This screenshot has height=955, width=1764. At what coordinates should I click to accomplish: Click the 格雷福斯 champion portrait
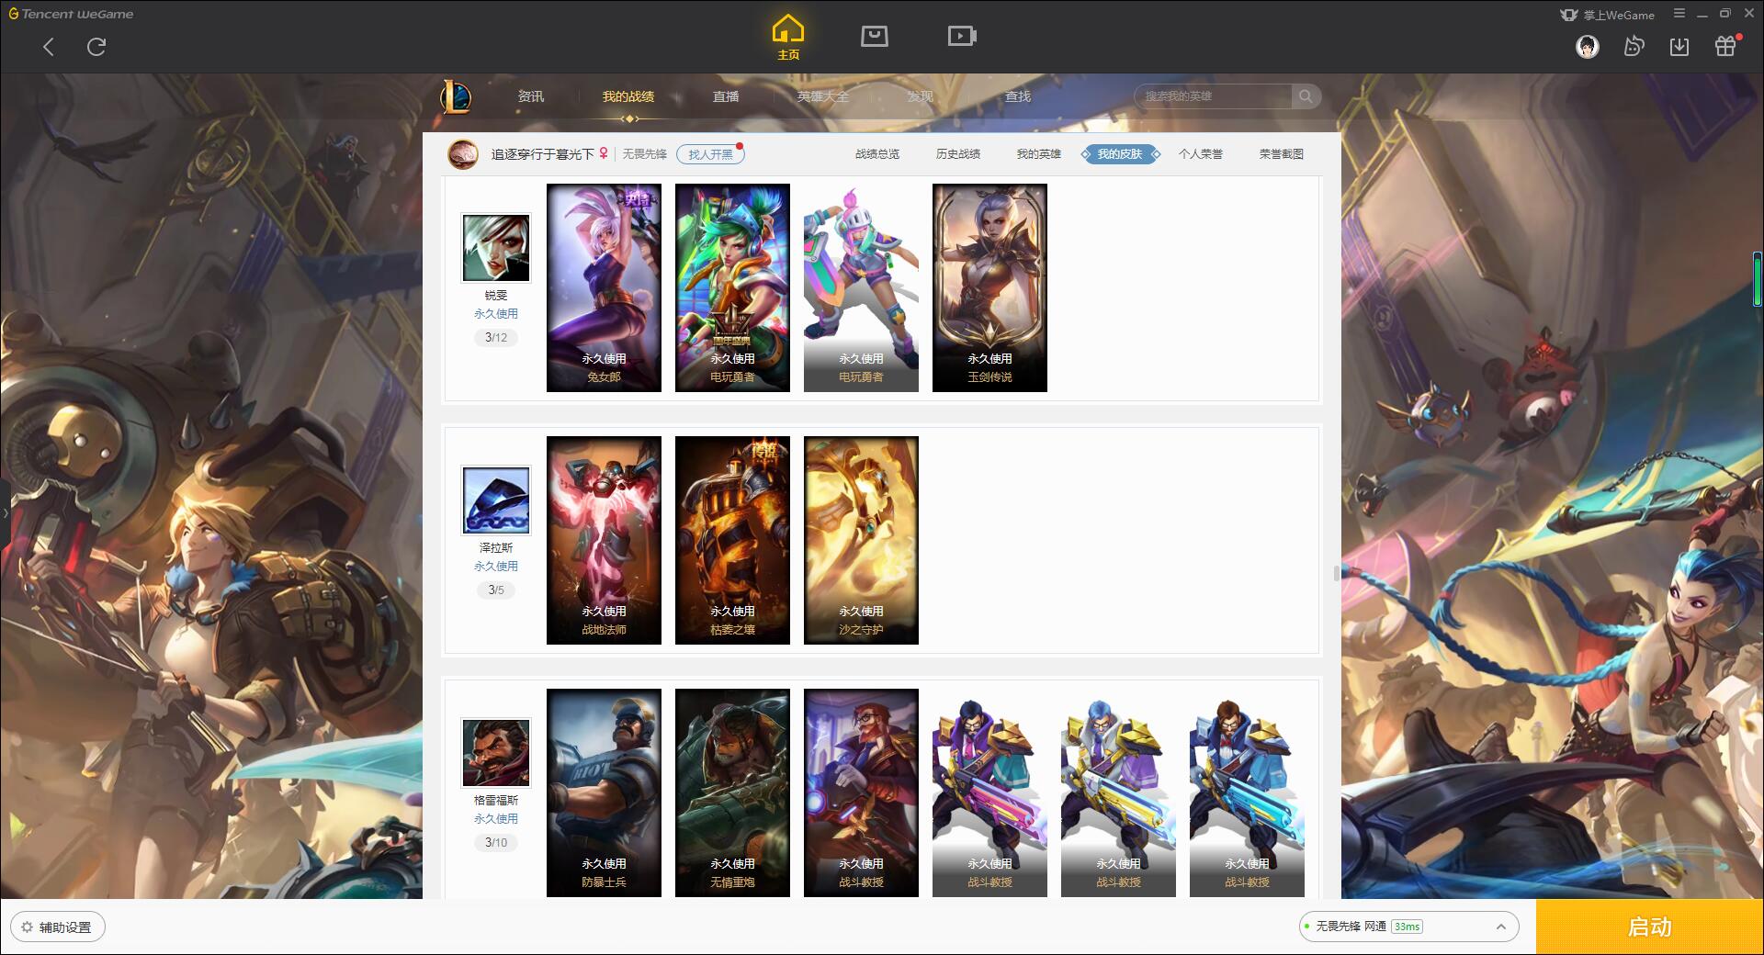point(496,753)
